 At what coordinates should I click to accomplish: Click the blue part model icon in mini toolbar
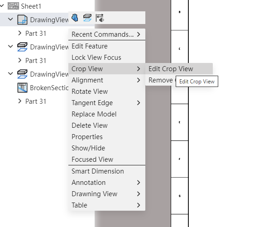[75, 18]
